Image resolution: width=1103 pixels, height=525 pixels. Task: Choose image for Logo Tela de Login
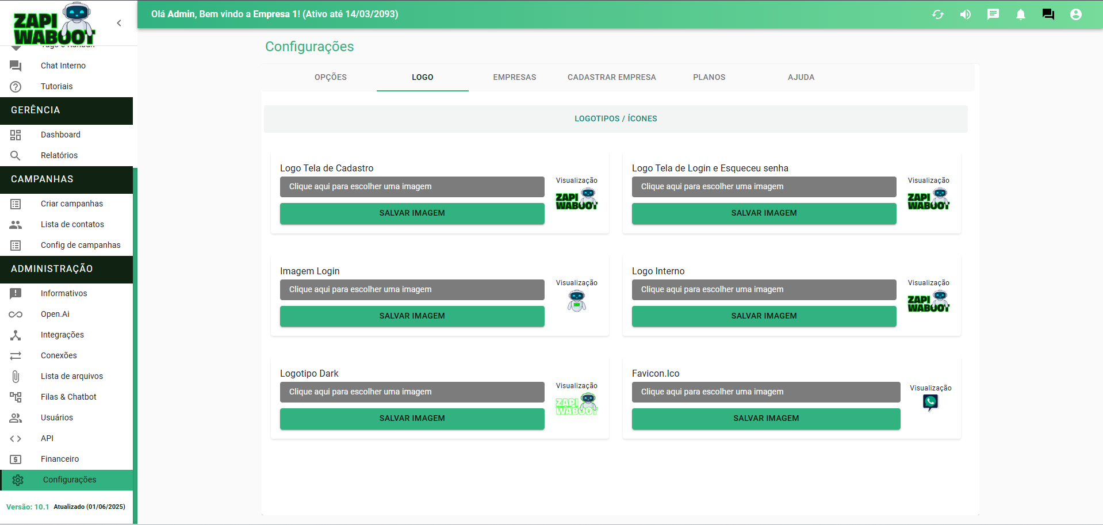tap(764, 186)
